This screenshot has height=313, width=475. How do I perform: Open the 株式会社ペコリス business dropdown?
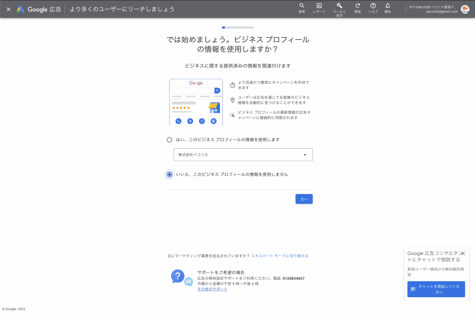click(243, 155)
